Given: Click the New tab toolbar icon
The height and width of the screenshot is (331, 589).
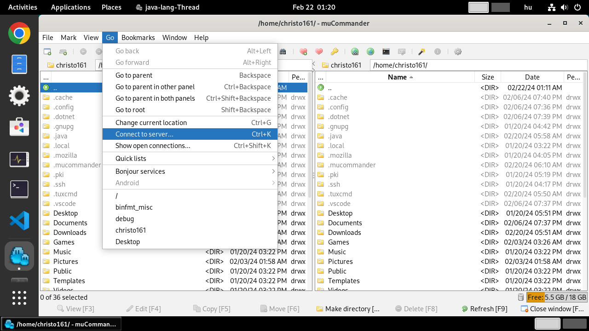Looking at the screenshot, I should (x=64, y=52).
